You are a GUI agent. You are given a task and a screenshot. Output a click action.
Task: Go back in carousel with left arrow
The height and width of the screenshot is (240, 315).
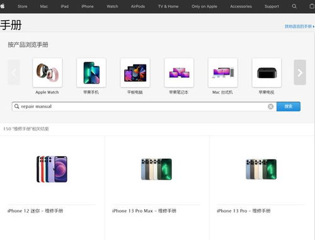tap(14, 72)
